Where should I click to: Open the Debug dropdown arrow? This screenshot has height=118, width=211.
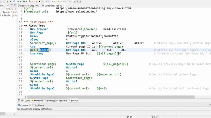[x=21, y=1]
